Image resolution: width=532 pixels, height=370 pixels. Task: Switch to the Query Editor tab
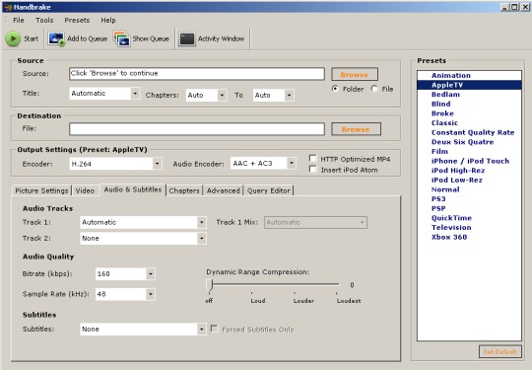pyautogui.click(x=269, y=190)
